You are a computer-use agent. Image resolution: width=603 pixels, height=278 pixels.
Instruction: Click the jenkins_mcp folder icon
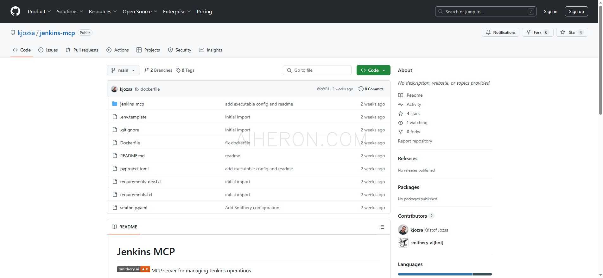115,104
